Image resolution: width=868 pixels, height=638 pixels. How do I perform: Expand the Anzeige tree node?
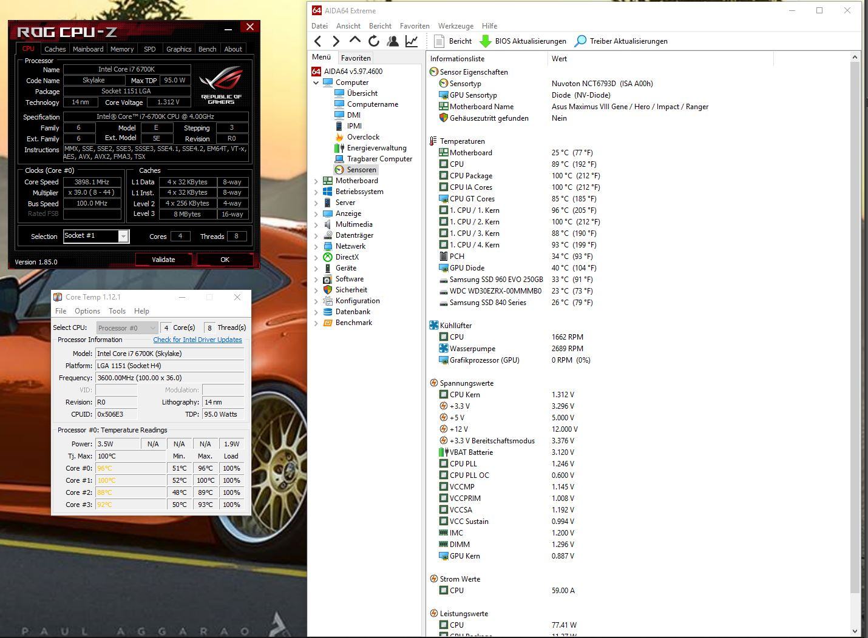tap(316, 213)
